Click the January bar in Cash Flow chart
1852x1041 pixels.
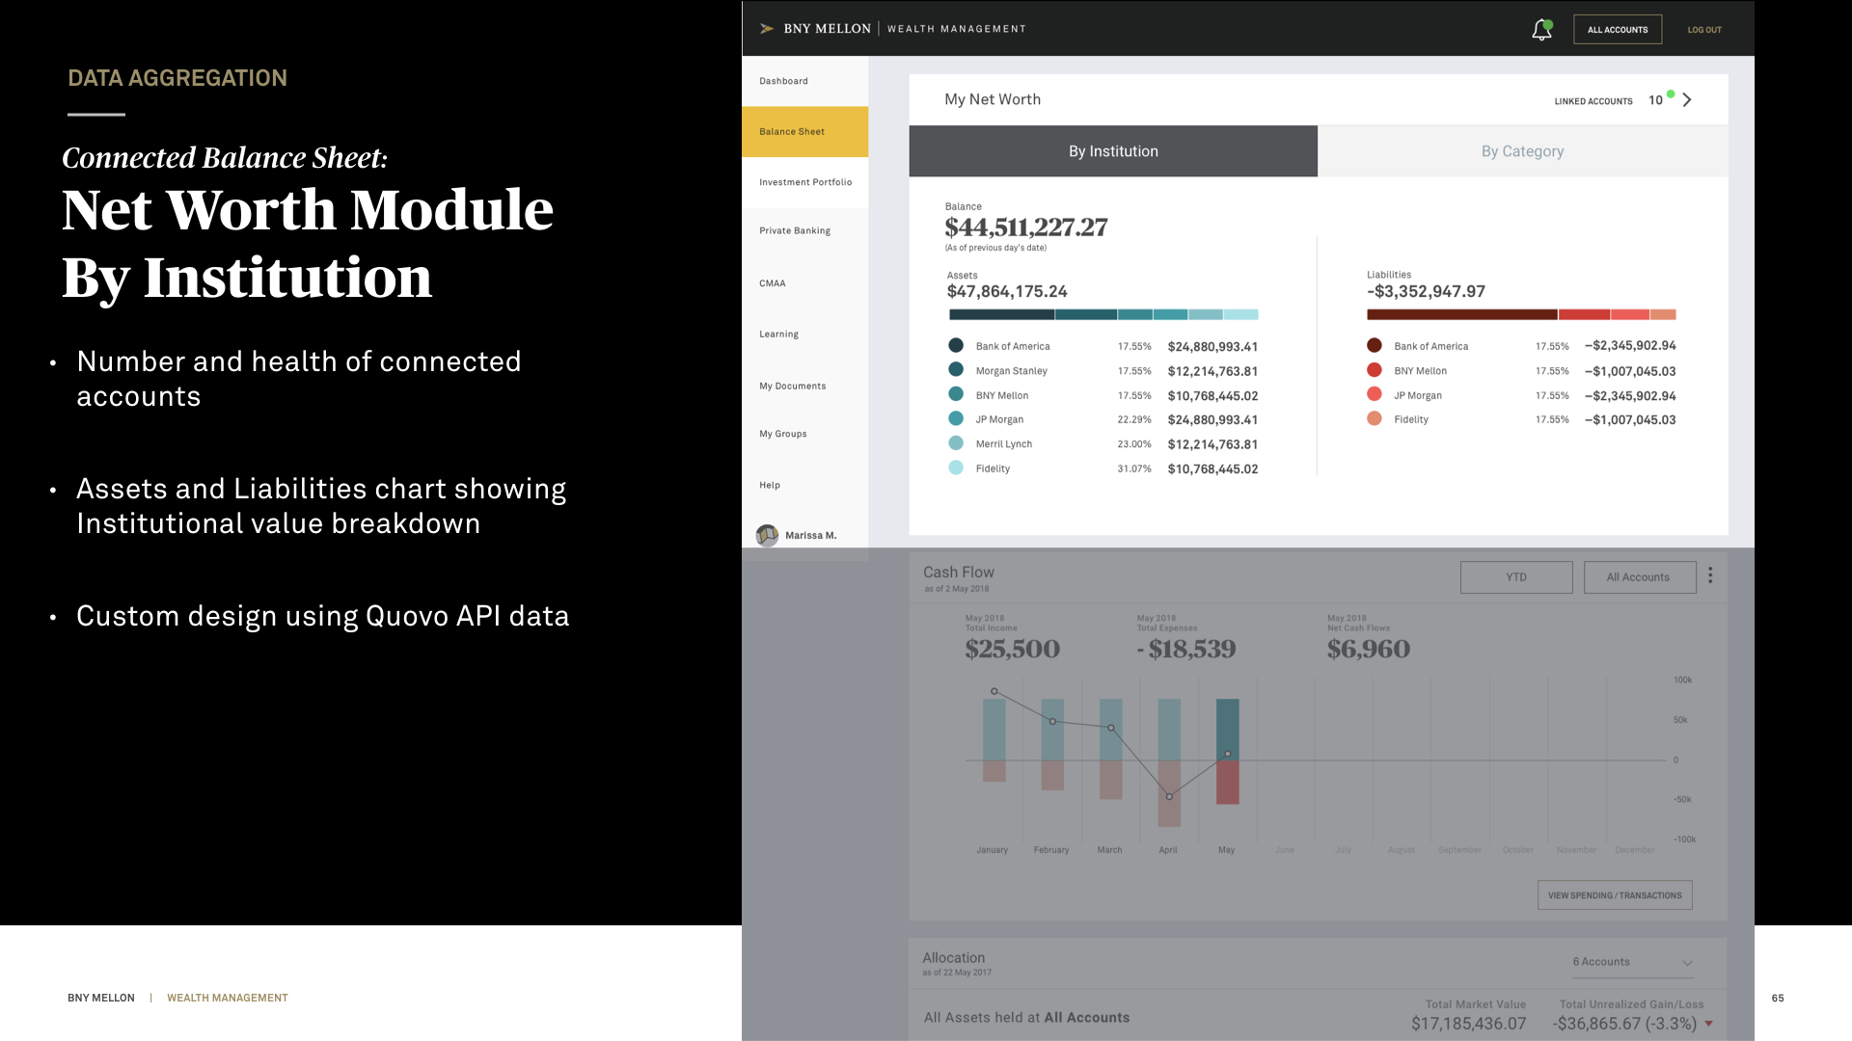[994, 740]
